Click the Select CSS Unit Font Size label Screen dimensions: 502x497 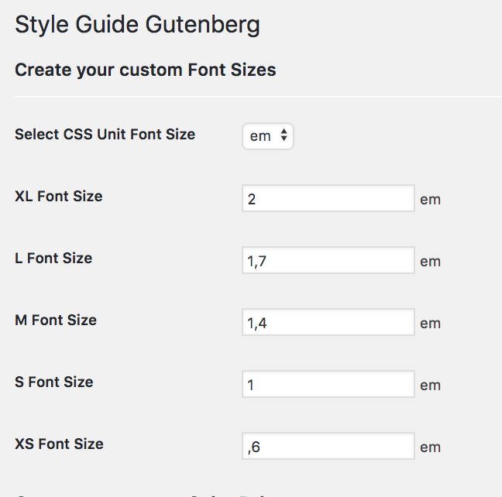(105, 134)
